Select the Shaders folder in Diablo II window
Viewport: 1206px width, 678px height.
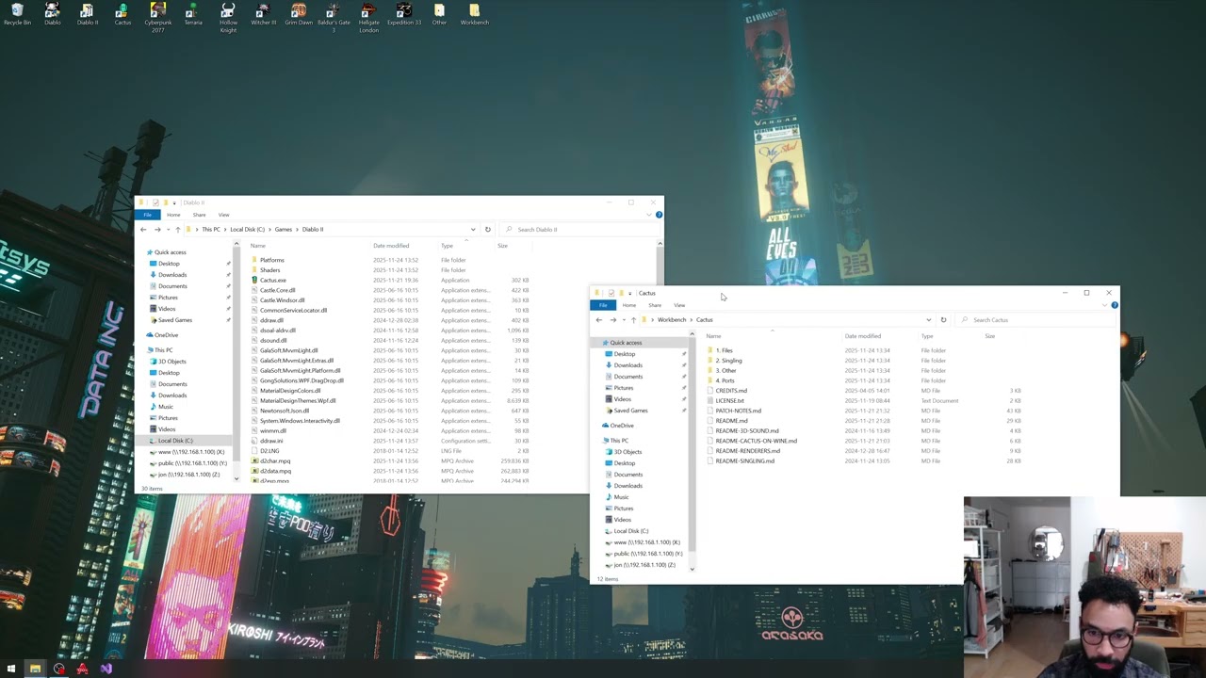click(x=269, y=270)
